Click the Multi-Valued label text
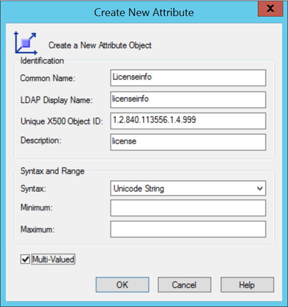Viewport: 288px width, 307px height. click(53, 260)
